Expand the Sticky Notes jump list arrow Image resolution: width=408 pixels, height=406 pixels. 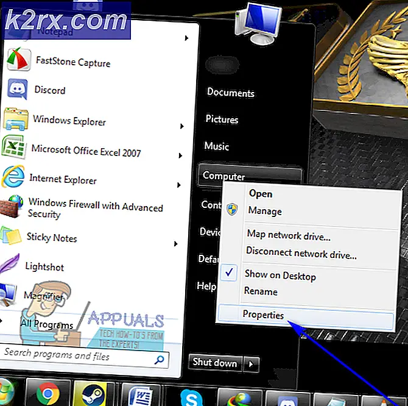[x=175, y=244]
